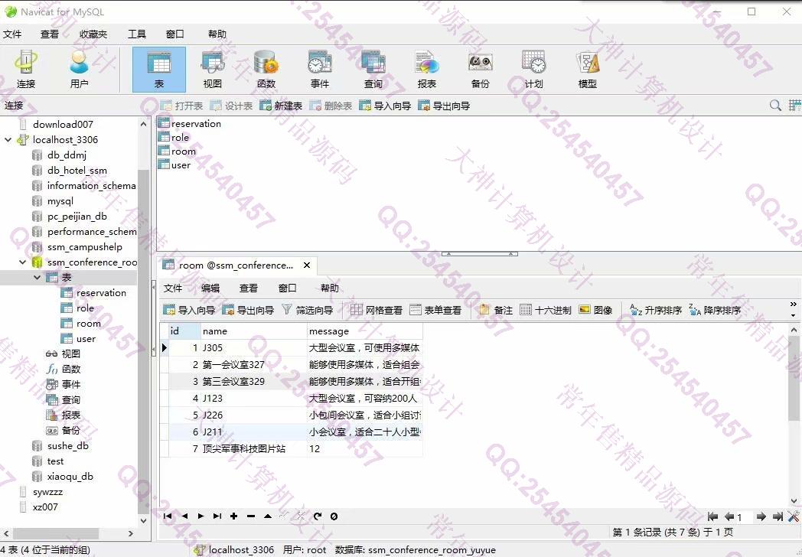This screenshot has height=557, width=802.
Task: Collapse the 表 tree folder
Action: point(37,278)
